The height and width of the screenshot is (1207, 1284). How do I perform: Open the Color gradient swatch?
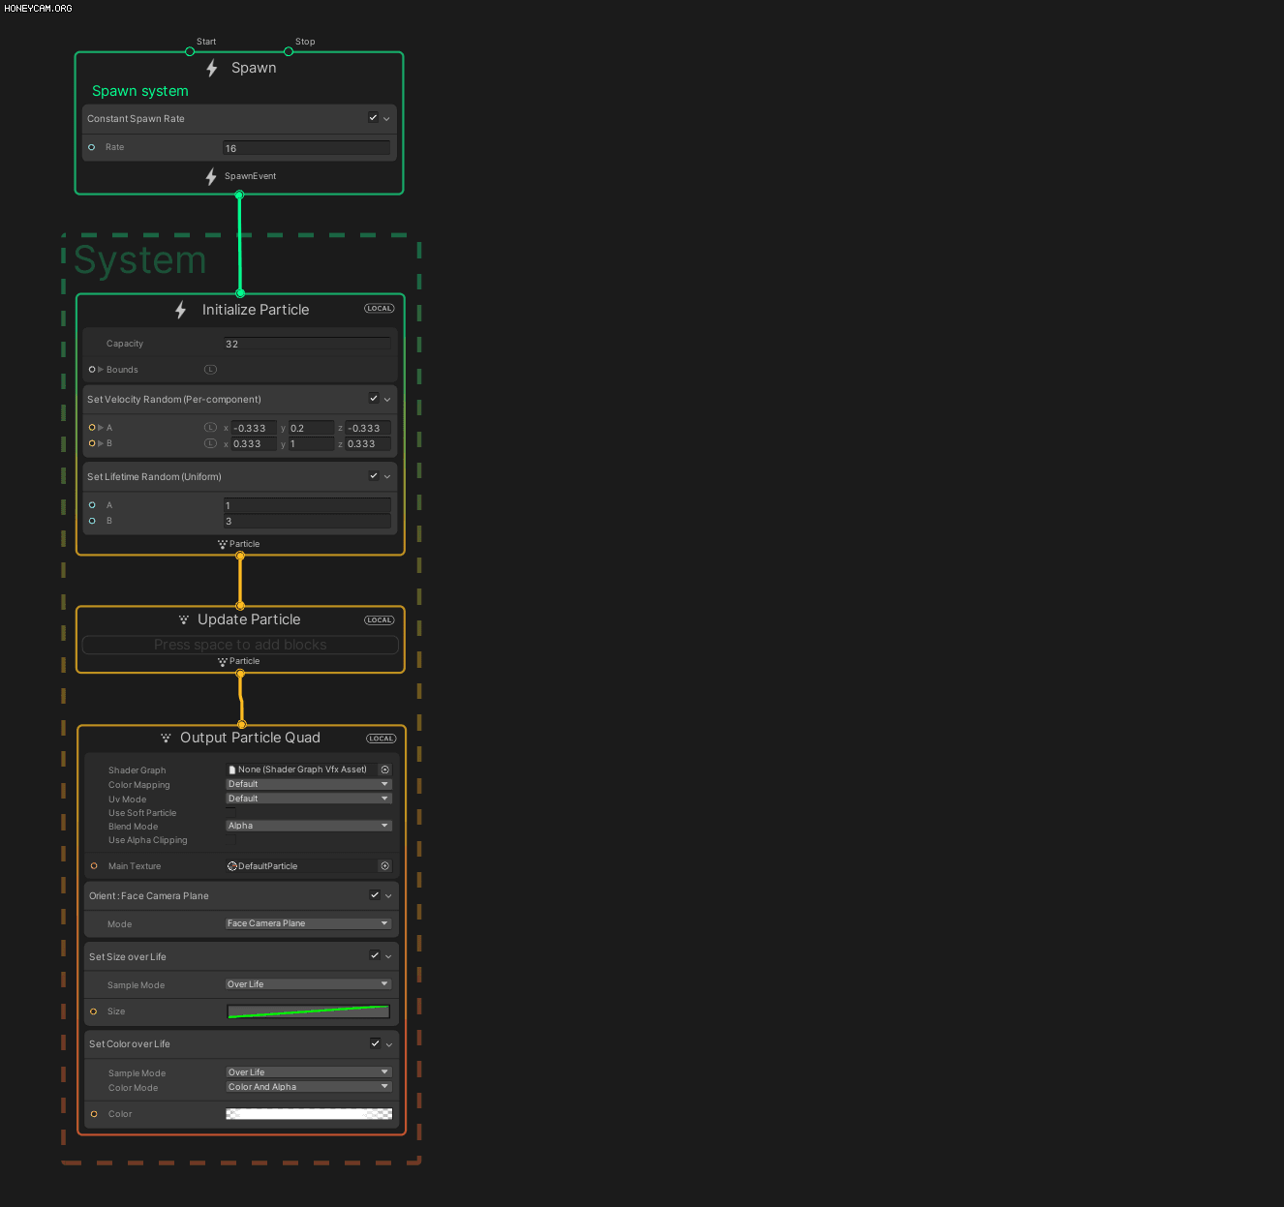[309, 1114]
